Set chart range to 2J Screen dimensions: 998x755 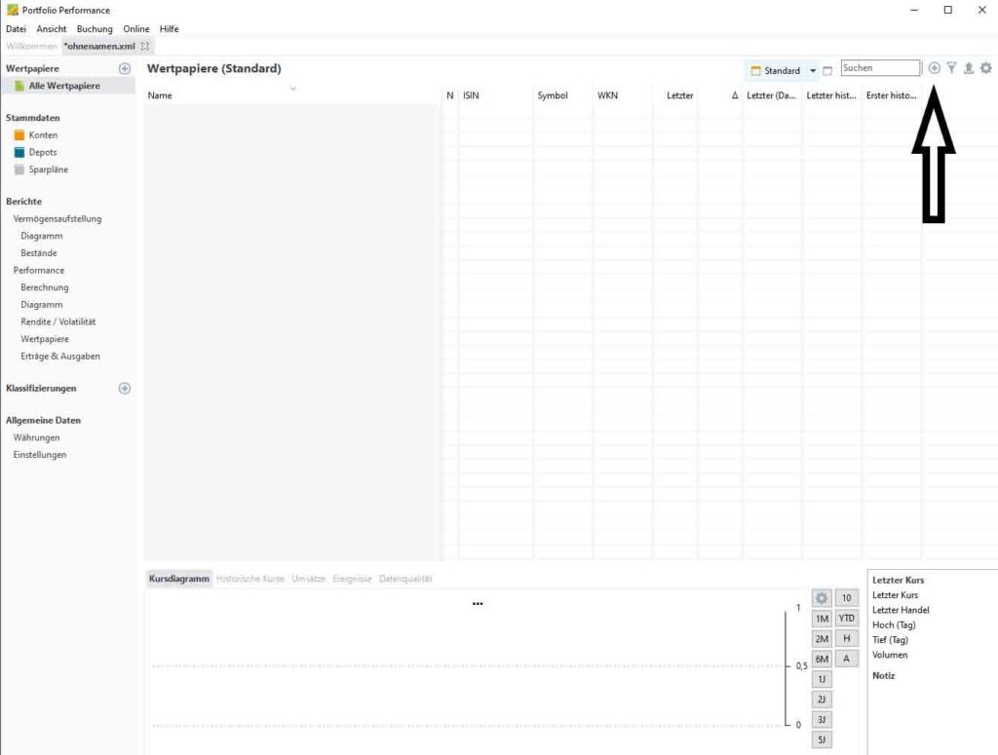point(822,699)
